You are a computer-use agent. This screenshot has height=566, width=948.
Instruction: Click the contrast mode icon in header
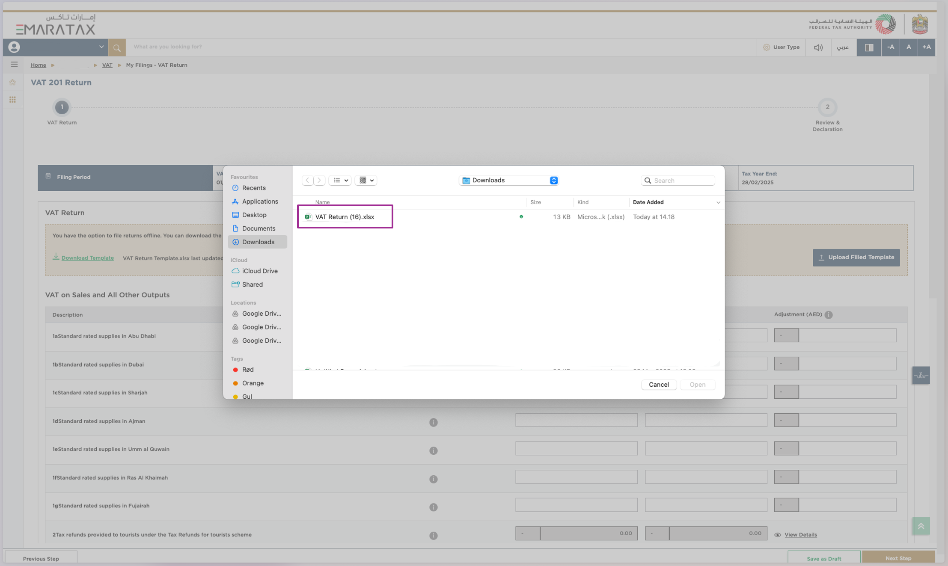pyautogui.click(x=869, y=47)
